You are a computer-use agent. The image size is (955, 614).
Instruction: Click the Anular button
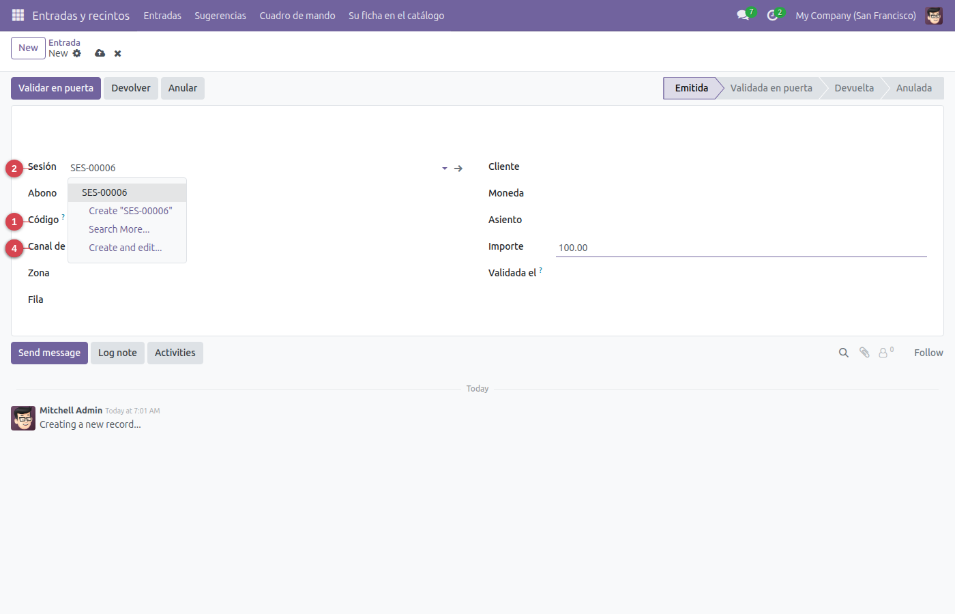pyautogui.click(x=183, y=88)
